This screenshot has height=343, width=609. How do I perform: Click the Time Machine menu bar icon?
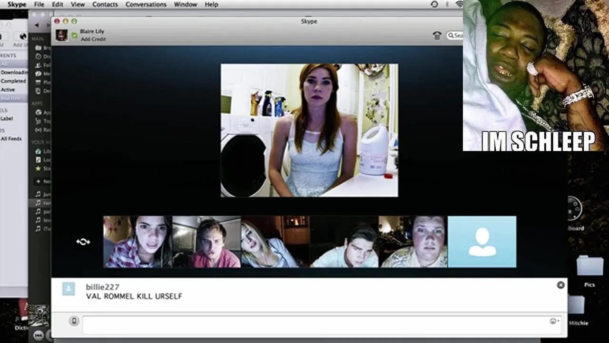[434, 4]
